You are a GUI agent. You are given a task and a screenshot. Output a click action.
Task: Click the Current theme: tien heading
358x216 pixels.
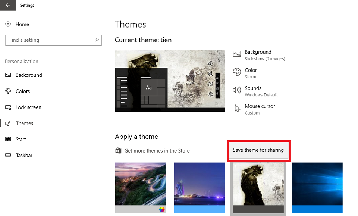tap(143, 40)
